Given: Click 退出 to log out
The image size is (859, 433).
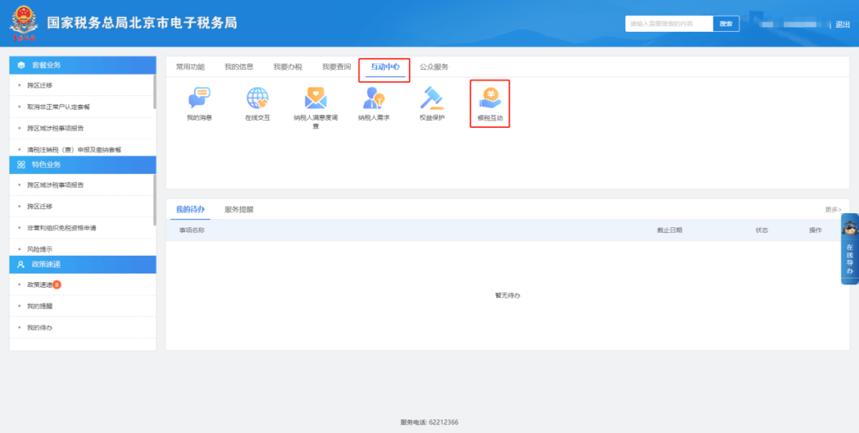Looking at the screenshot, I should pos(842,25).
